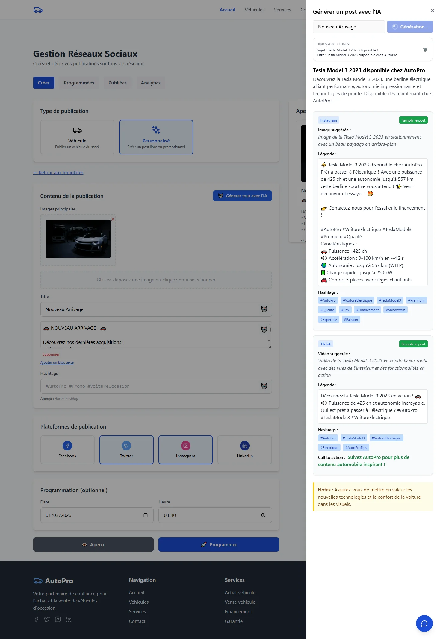Click the AI icon in text block

264,329
